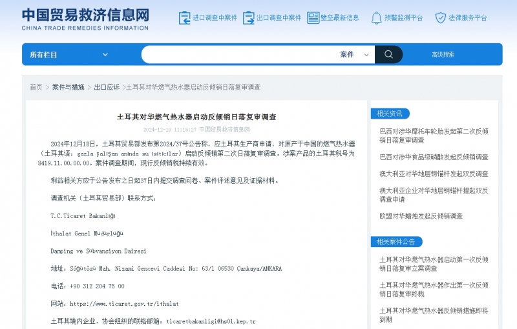Image resolution: width=517 pixels, height=329 pixels.
Task: Click the 进口调查中案件 document icon
Action: [185, 18]
